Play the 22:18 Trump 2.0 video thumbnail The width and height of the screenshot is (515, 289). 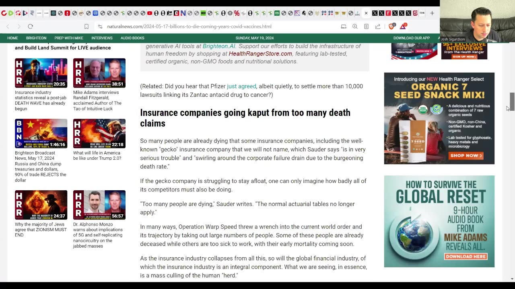pyautogui.click(x=99, y=134)
